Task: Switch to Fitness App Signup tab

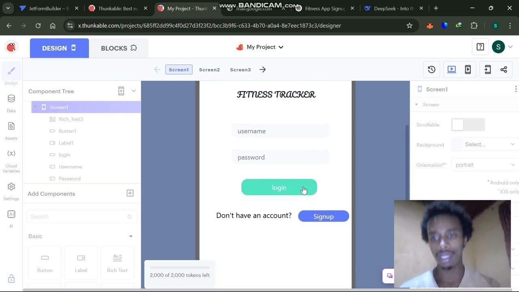Action: pyautogui.click(x=324, y=8)
